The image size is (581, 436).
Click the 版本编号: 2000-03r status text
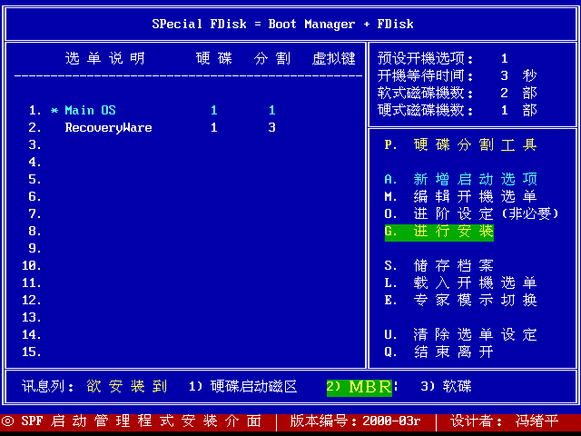pyautogui.click(x=355, y=421)
